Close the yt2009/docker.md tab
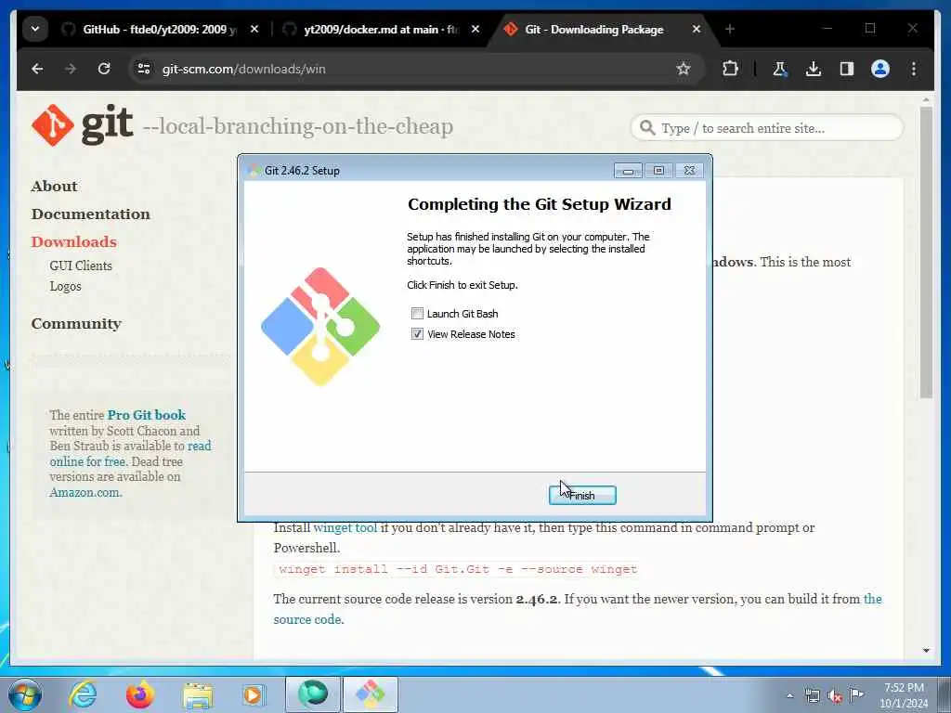The height and width of the screenshot is (713, 951). pyautogui.click(x=475, y=29)
